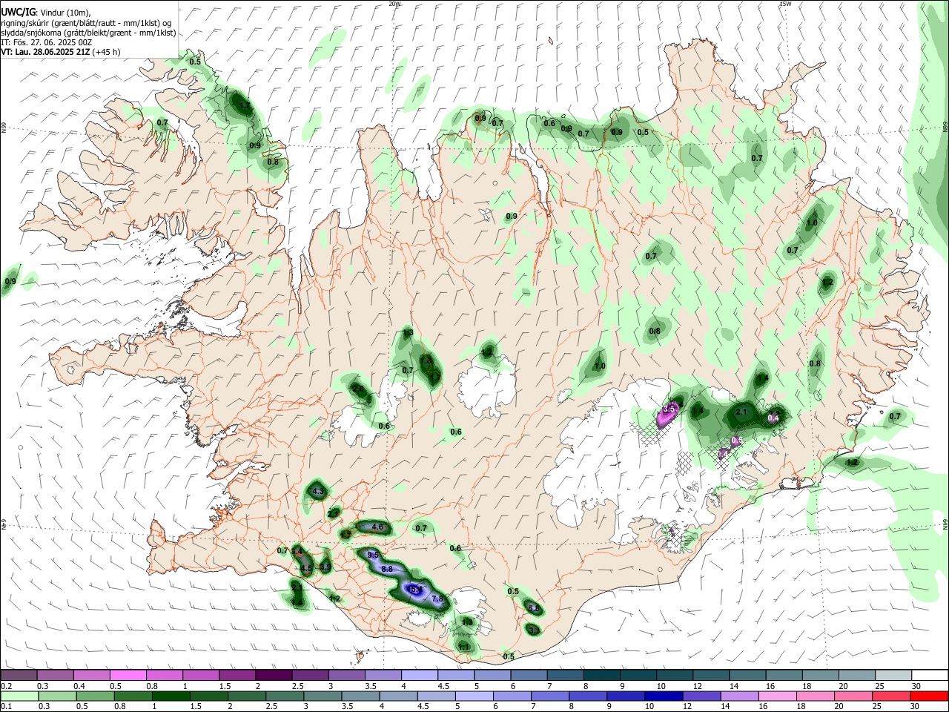
Task: Click the lower legend swatch between 25 and 30
Action: [x=891, y=696]
